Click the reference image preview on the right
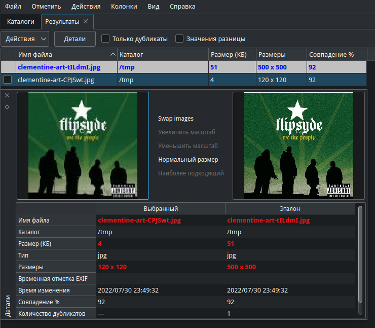The width and height of the screenshot is (375, 328). pyautogui.click(x=298, y=145)
